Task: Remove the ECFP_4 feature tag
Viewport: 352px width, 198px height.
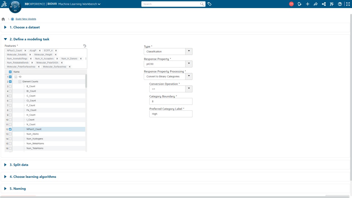Action: click(x=56, y=51)
